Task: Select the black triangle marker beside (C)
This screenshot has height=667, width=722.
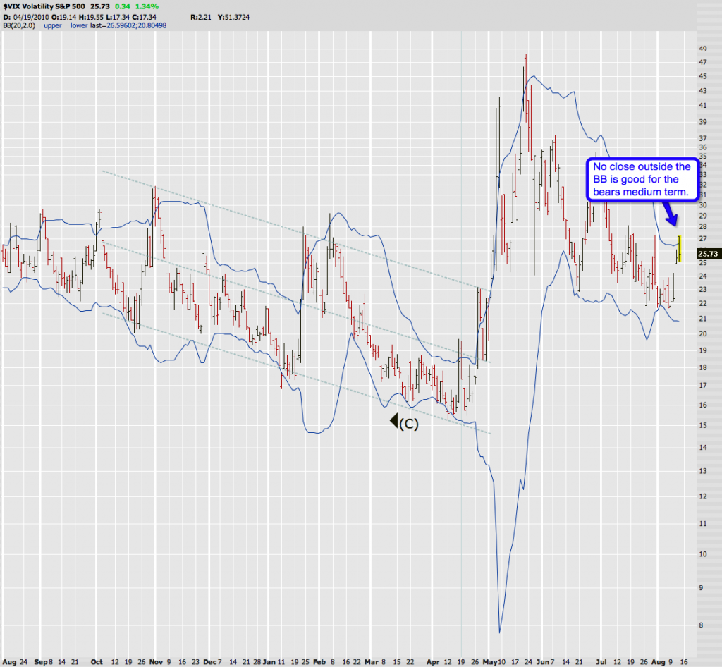Action: click(x=391, y=422)
